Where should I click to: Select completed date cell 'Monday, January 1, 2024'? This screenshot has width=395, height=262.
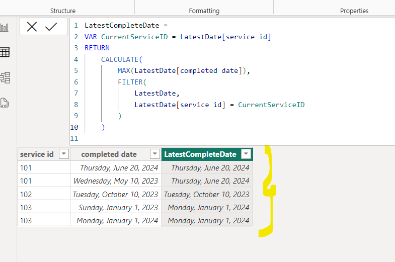pyautogui.click(x=116, y=220)
